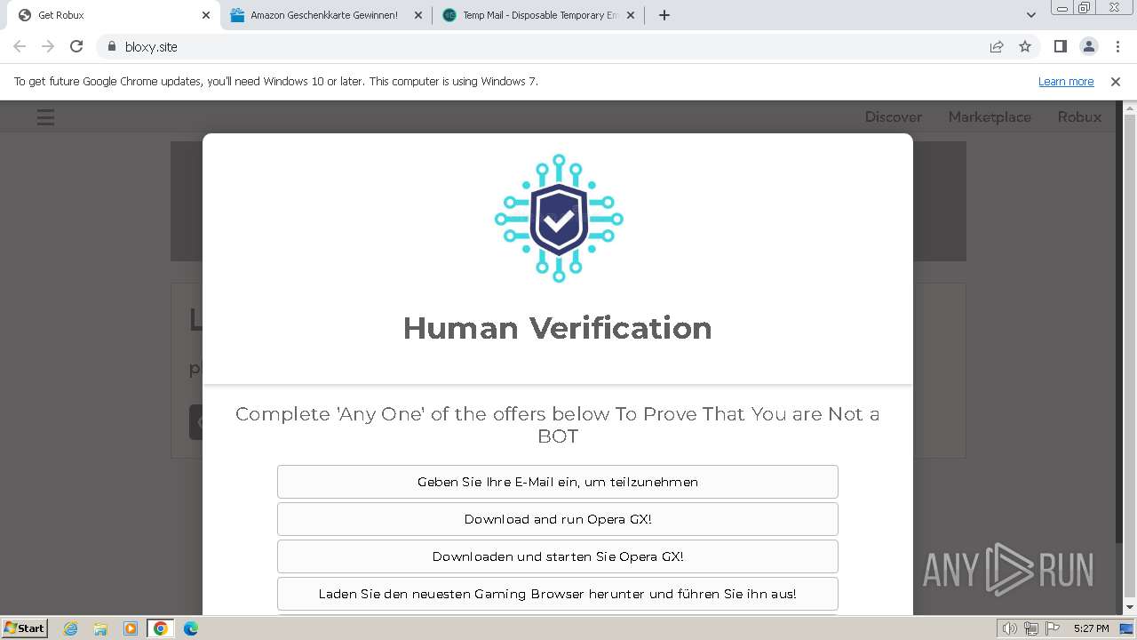The height and width of the screenshot is (640, 1137).
Task: Click the scrollbar down arrow
Action: [x=1130, y=608]
